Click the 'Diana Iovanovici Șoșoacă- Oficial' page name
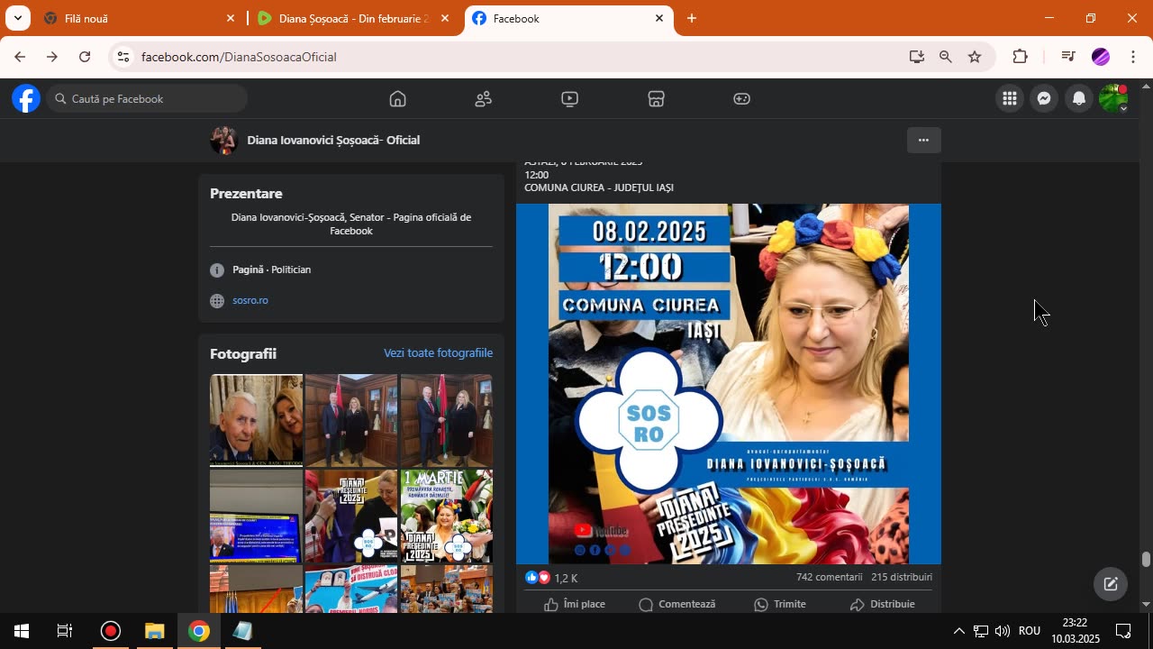The image size is (1153, 649). pyautogui.click(x=333, y=140)
